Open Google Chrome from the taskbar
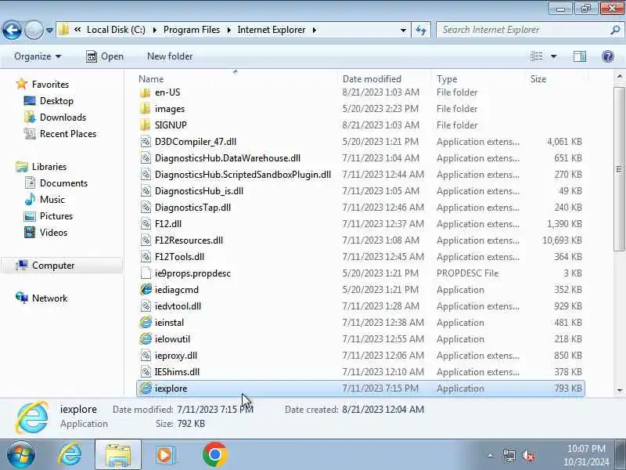 [214, 455]
